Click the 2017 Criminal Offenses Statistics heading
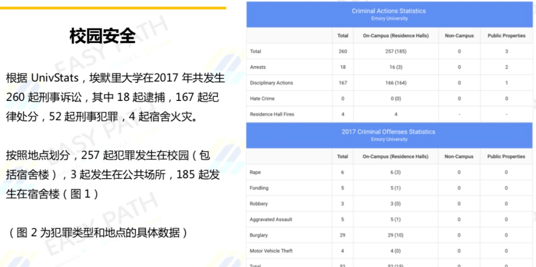The height and width of the screenshot is (267, 536). [389, 132]
